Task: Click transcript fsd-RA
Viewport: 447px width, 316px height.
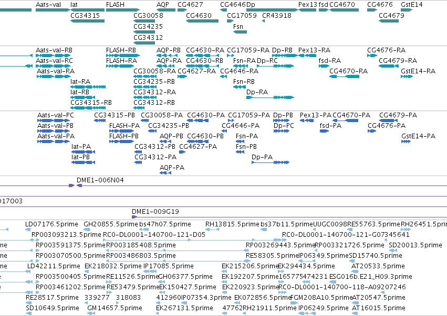Action: 329,61
